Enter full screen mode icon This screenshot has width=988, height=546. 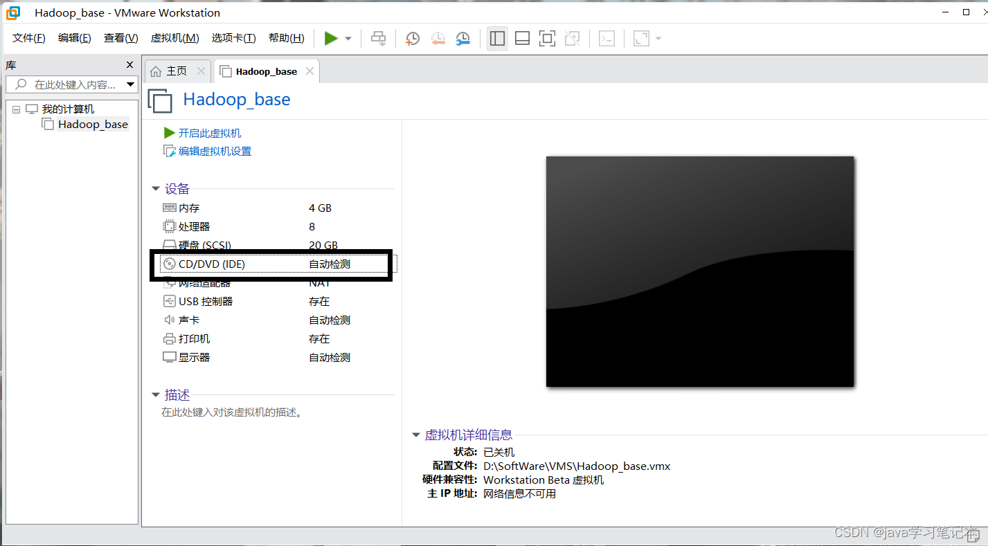(x=547, y=39)
